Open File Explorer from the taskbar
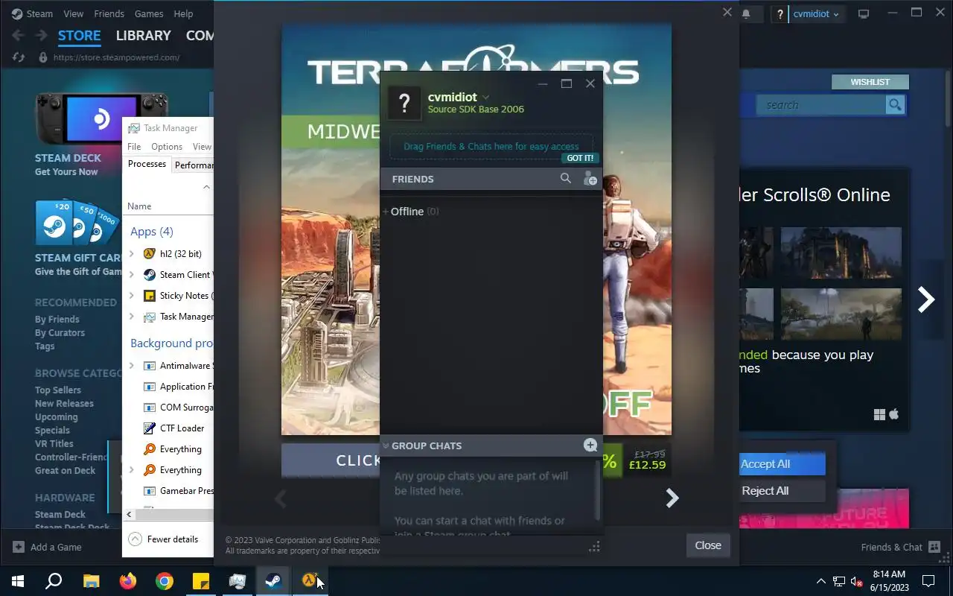 pos(91,581)
